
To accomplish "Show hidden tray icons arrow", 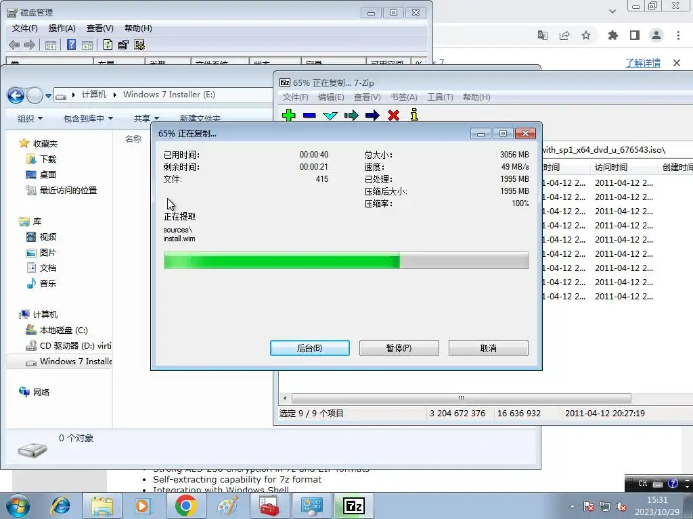I will 572,507.
